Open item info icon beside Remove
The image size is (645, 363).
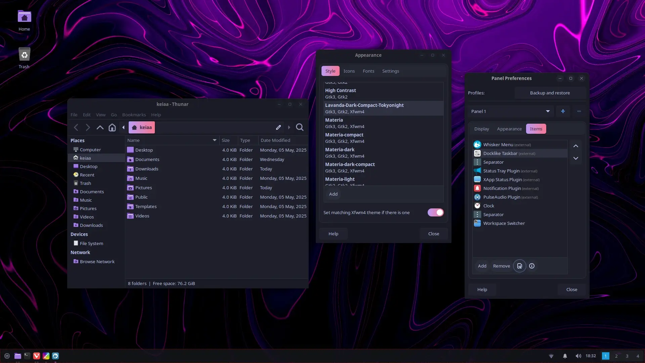532,266
